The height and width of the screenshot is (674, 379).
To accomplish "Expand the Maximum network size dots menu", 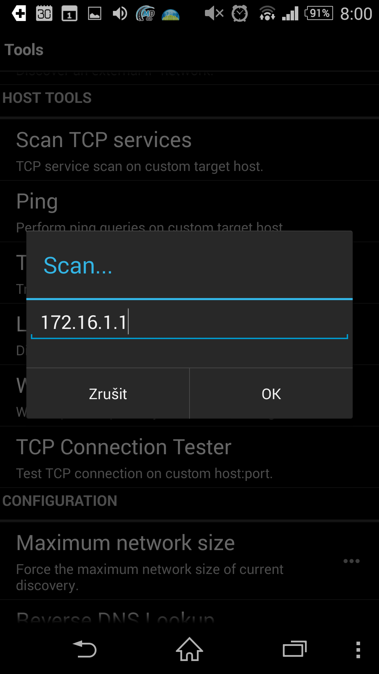I will click(x=351, y=561).
